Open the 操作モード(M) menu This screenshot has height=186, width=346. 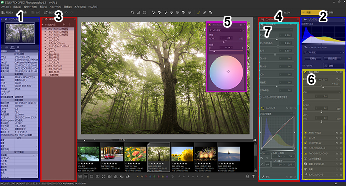coord(30,7)
